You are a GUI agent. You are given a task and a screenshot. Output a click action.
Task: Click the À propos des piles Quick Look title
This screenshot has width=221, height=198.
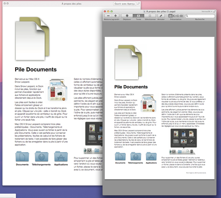click(x=71, y=4)
